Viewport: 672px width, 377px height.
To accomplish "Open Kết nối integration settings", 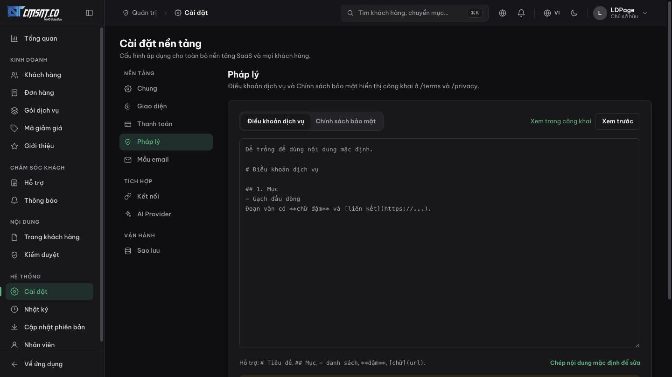I will click(x=166, y=197).
